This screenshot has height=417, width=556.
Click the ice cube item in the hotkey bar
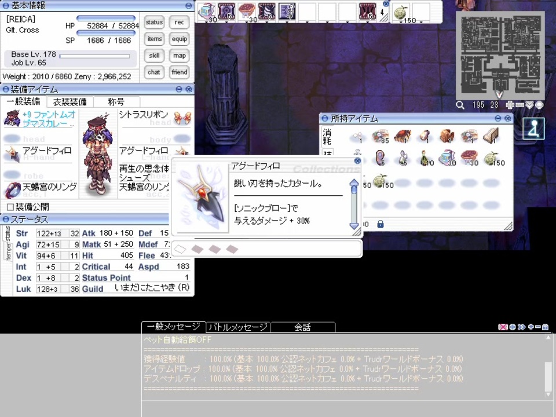[206, 12]
